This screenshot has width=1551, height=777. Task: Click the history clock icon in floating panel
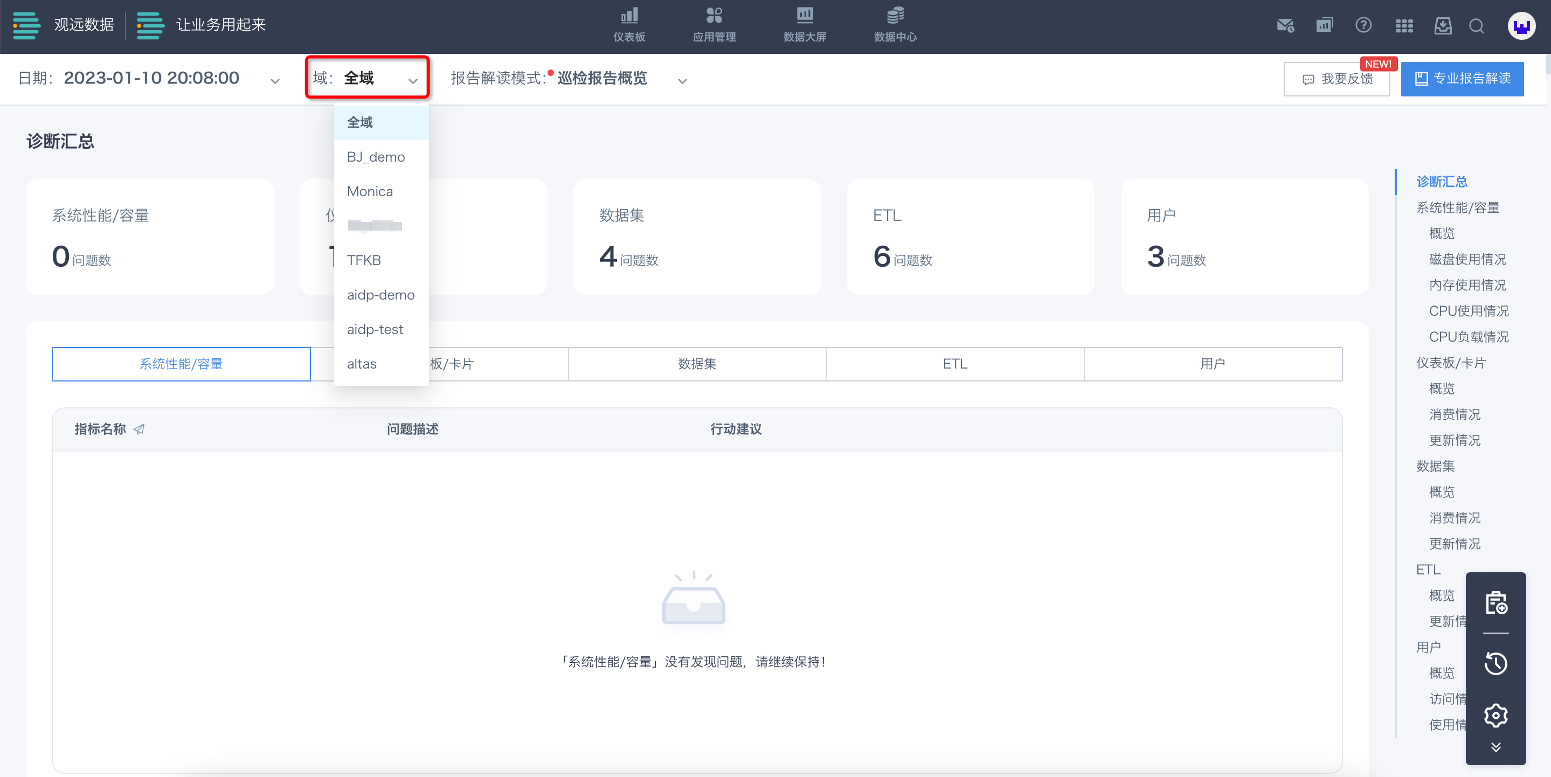point(1495,664)
